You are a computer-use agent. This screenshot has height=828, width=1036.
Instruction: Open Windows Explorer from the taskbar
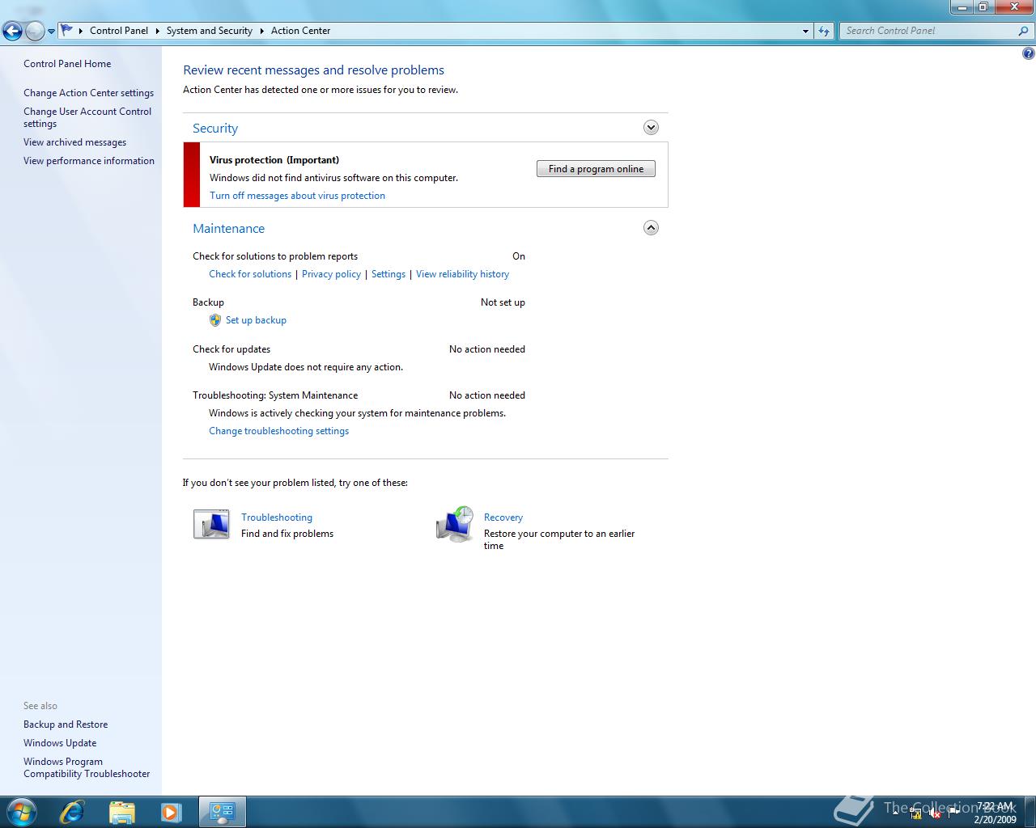click(x=121, y=812)
